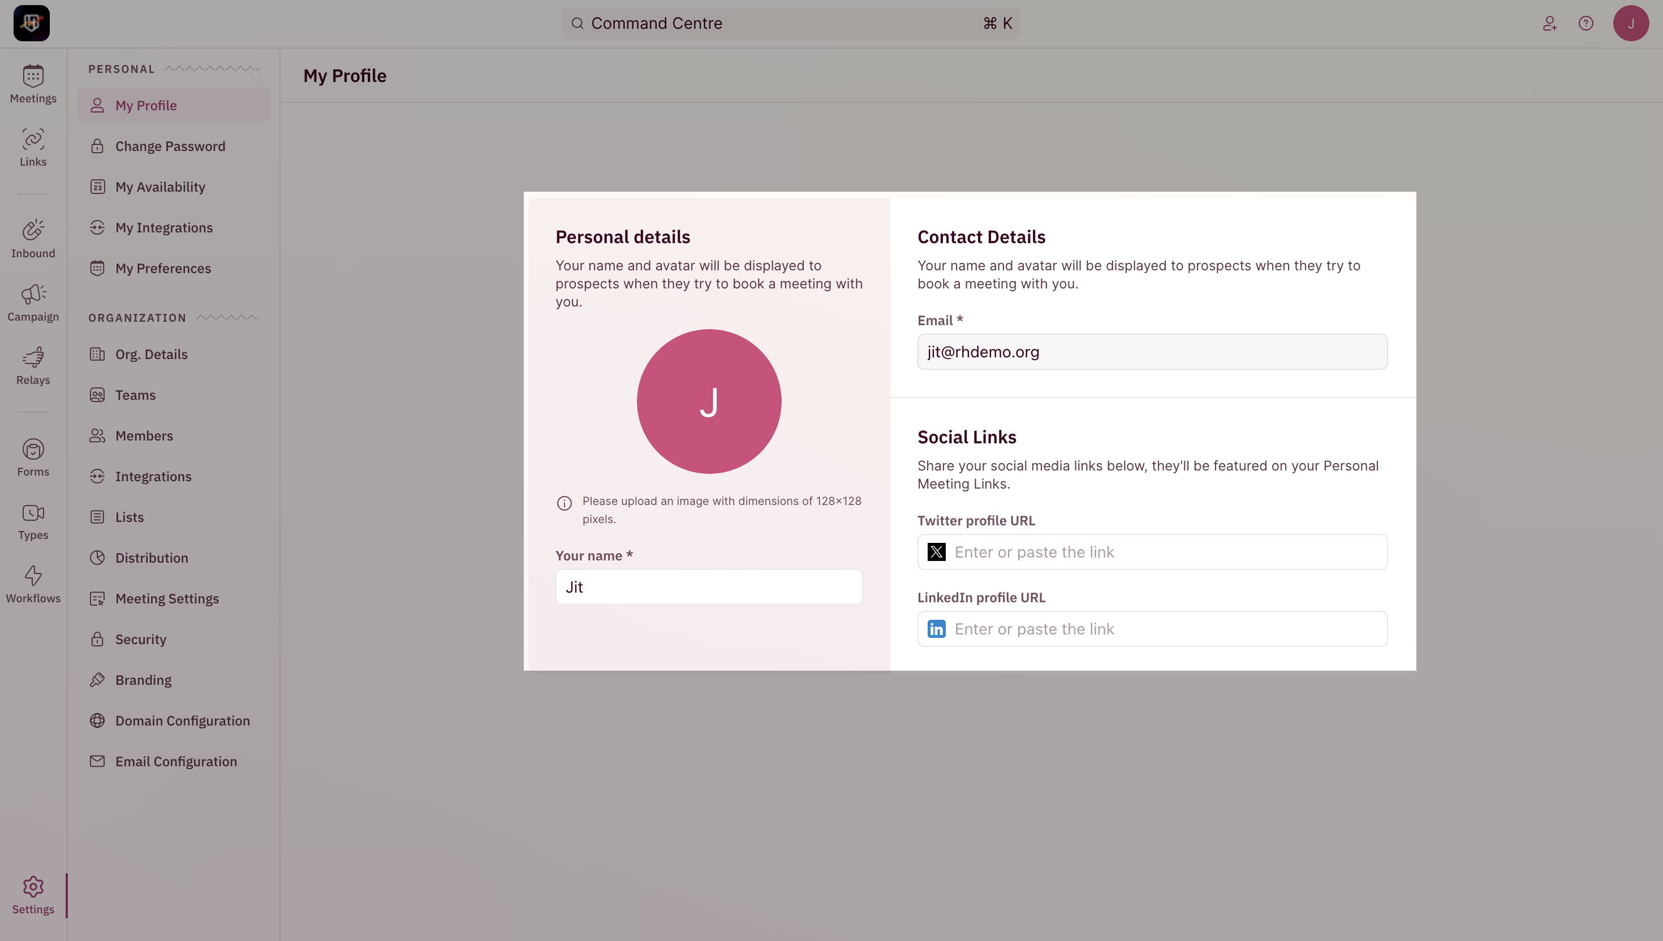Open Email Configuration page
The image size is (1663, 941).
point(174,761)
